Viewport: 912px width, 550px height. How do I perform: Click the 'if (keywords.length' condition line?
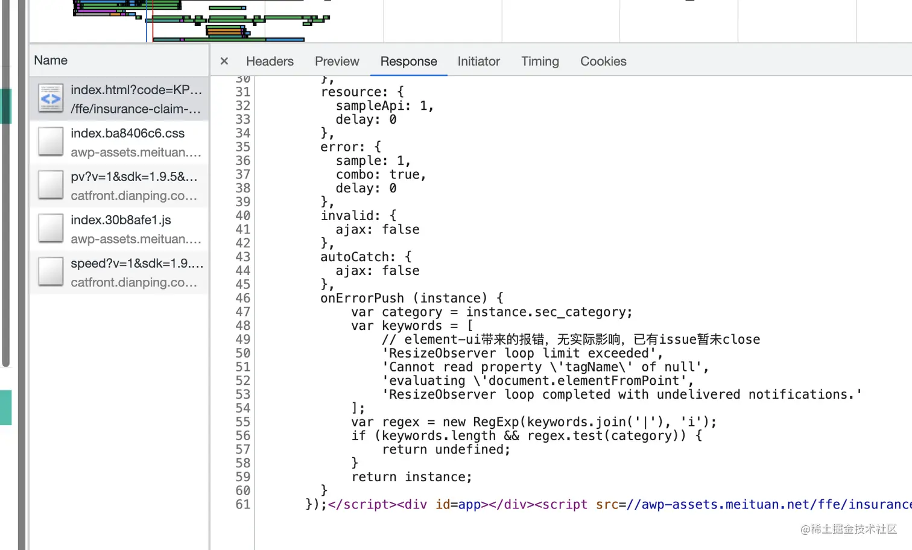coord(527,435)
